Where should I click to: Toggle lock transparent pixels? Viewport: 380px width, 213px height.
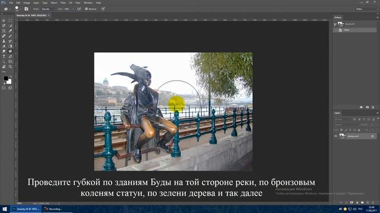pos(341,130)
